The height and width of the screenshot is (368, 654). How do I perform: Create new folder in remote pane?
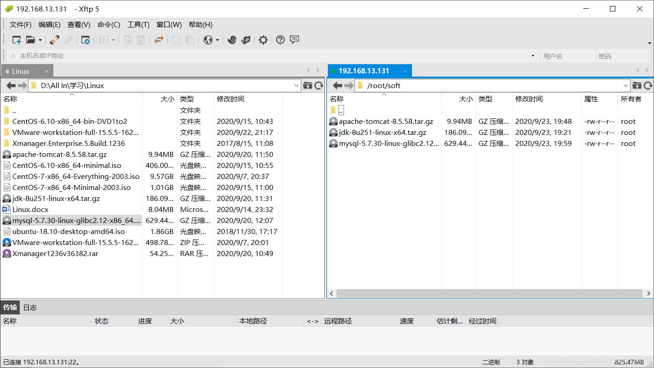pyautogui.click(x=637, y=86)
